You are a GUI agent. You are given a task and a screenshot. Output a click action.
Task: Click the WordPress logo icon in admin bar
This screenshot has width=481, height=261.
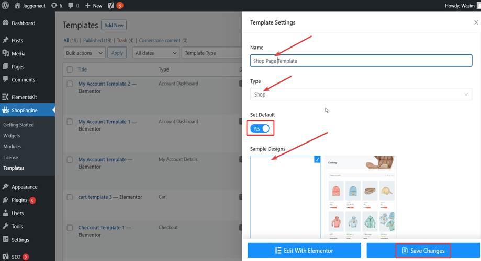pos(5,6)
